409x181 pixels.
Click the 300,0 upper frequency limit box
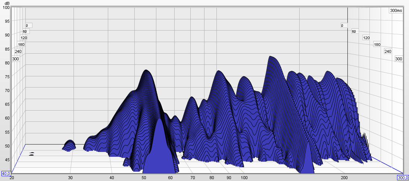point(403,178)
